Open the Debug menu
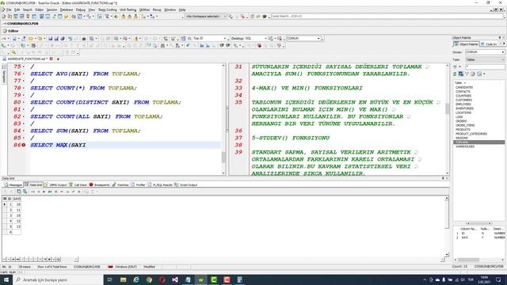Viewport: 507px width, 285px height. (81, 10)
